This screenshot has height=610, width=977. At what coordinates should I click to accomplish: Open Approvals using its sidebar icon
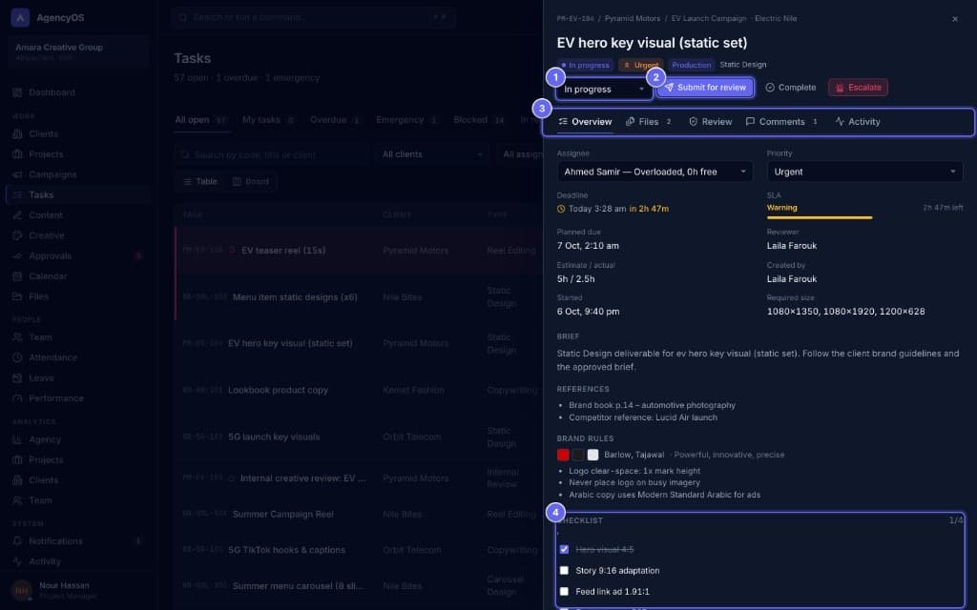(x=17, y=255)
